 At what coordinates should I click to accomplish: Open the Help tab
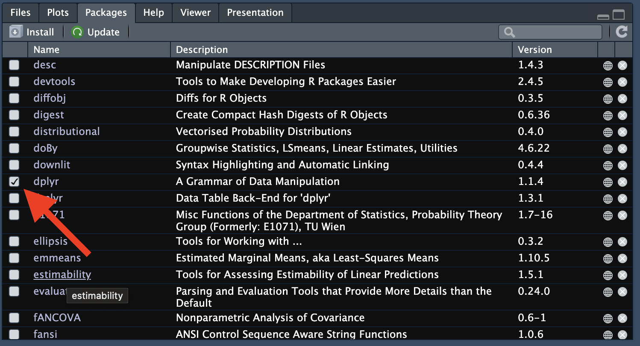point(154,12)
